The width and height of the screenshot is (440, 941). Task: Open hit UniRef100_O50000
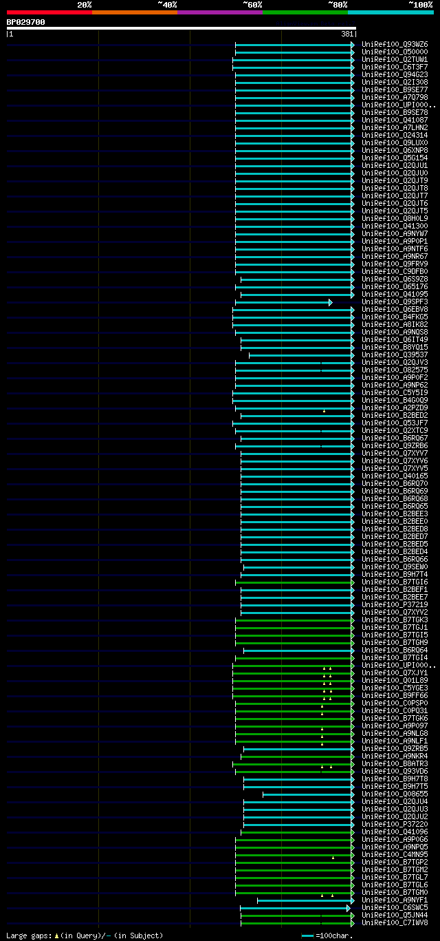tap(395, 52)
